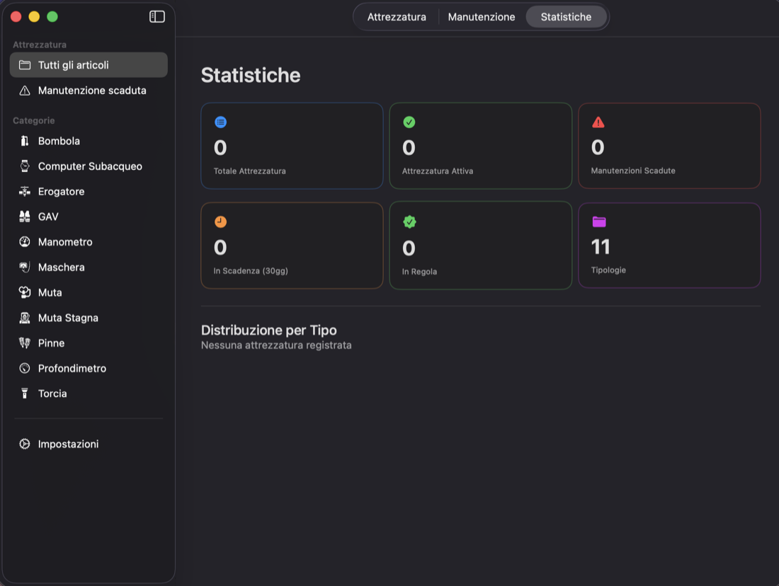Click the Muta wetsuit icon
779x586 pixels.
(x=24, y=292)
